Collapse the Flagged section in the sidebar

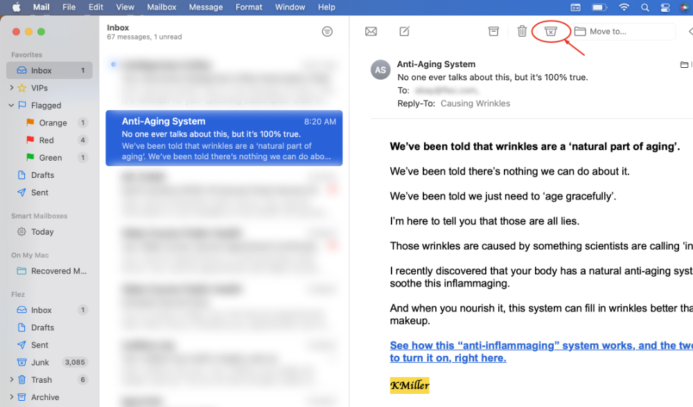[10, 105]
